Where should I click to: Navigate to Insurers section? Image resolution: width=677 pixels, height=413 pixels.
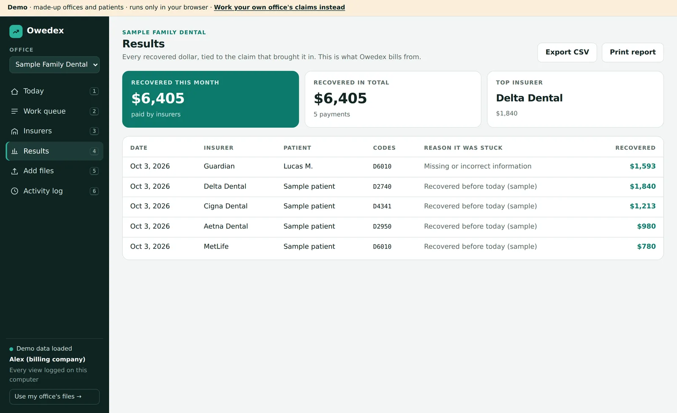[55, 131]
